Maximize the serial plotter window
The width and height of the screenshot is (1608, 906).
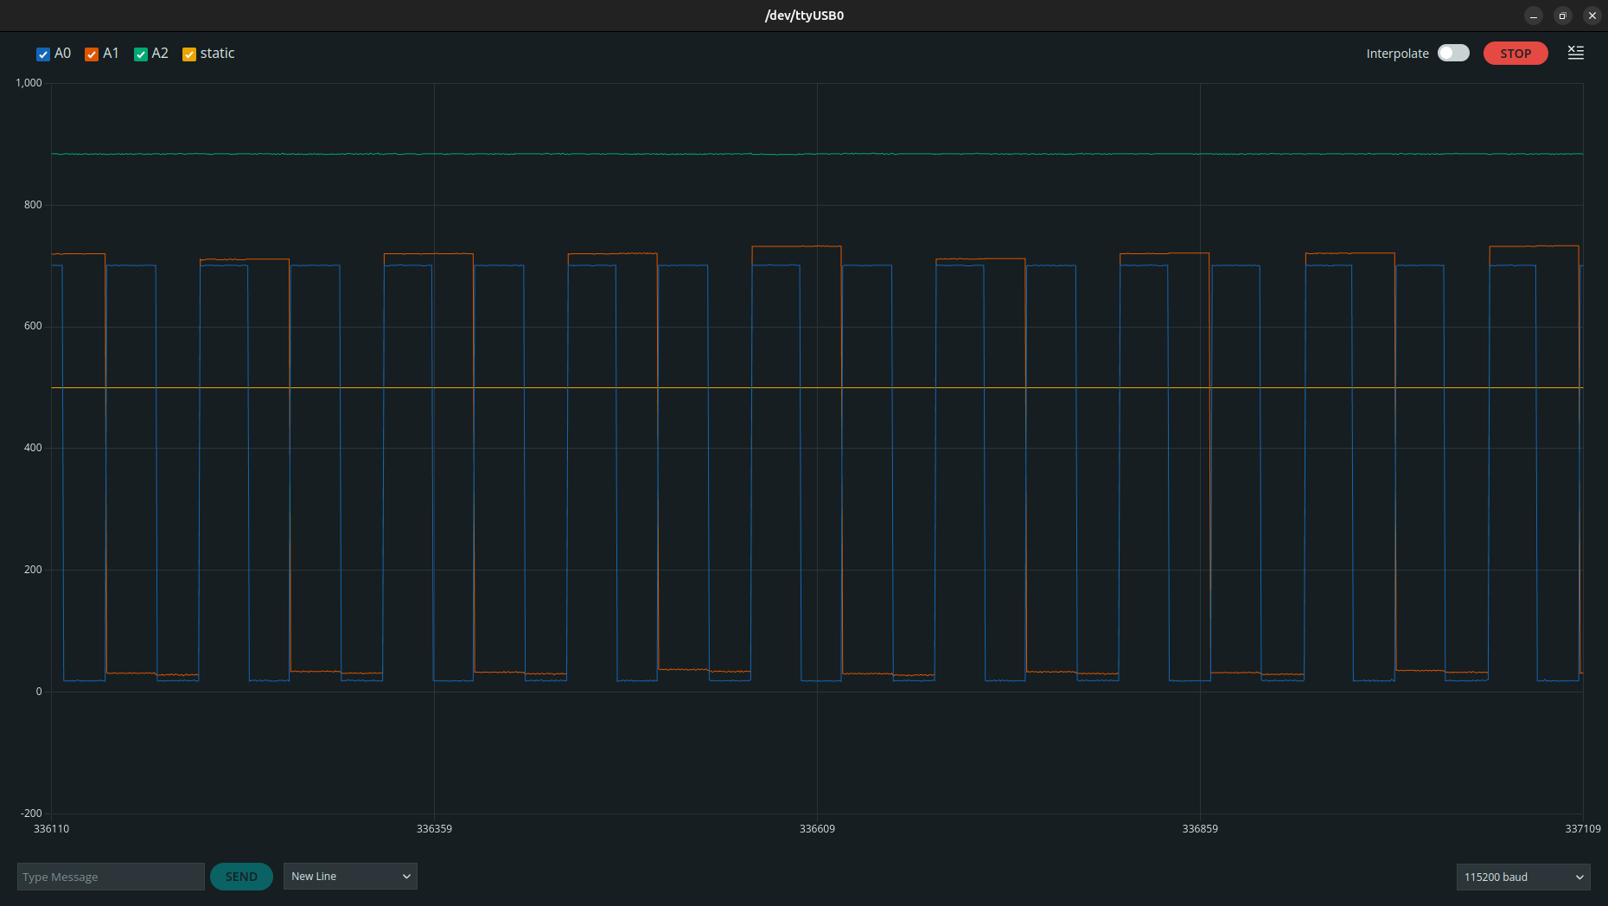pos(1563,16)
